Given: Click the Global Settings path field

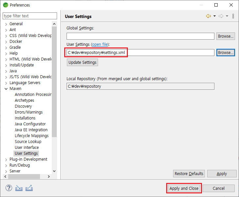Looking at the screenshot, I should [x=140, y=36].
